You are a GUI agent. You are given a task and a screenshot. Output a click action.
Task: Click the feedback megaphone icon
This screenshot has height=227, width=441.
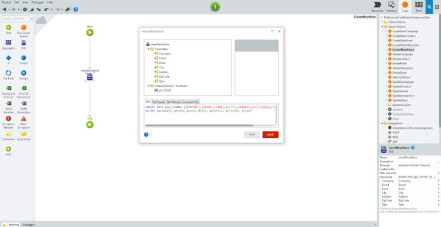[68, 9]
